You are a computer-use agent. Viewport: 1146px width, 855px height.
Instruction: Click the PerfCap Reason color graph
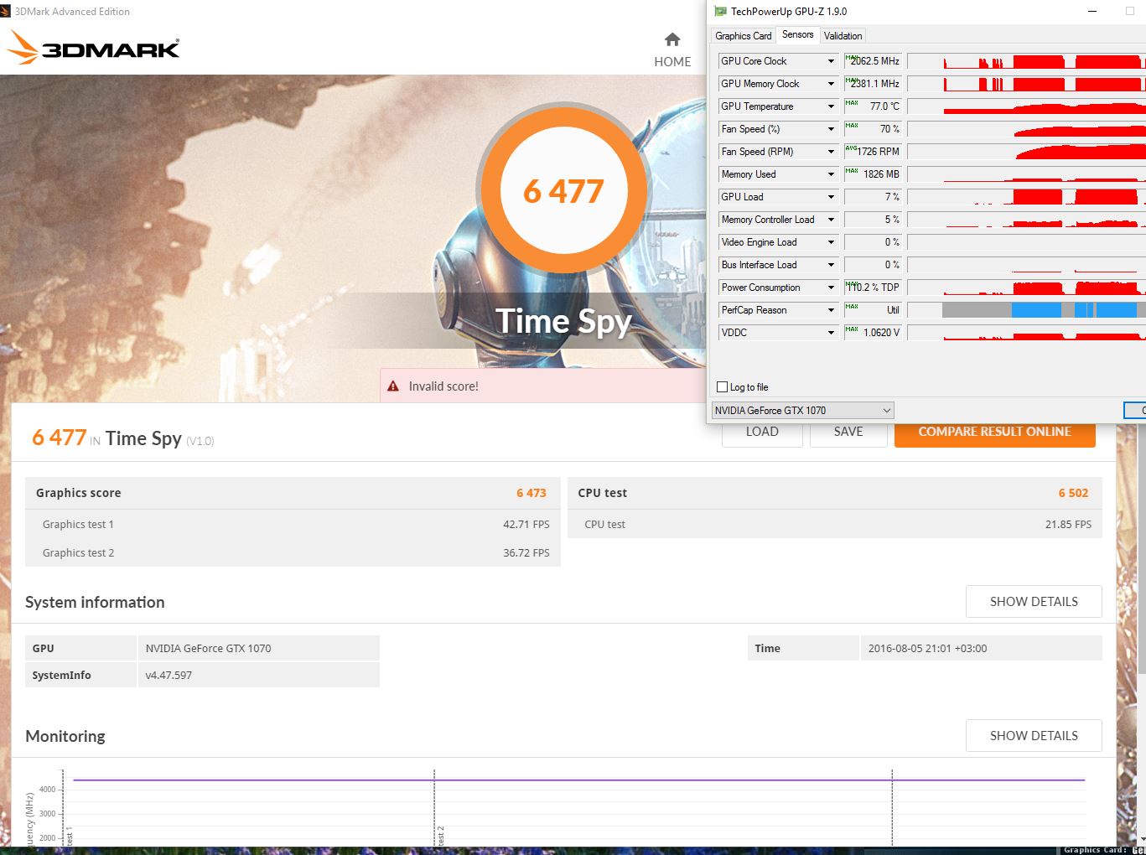pyautogui.click(x=1026, y=310)
